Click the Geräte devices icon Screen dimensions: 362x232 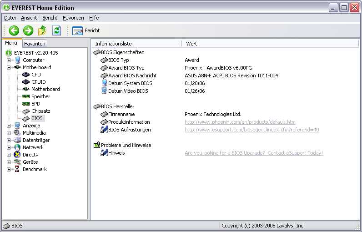pyautogui.click(x=17, y=162)
